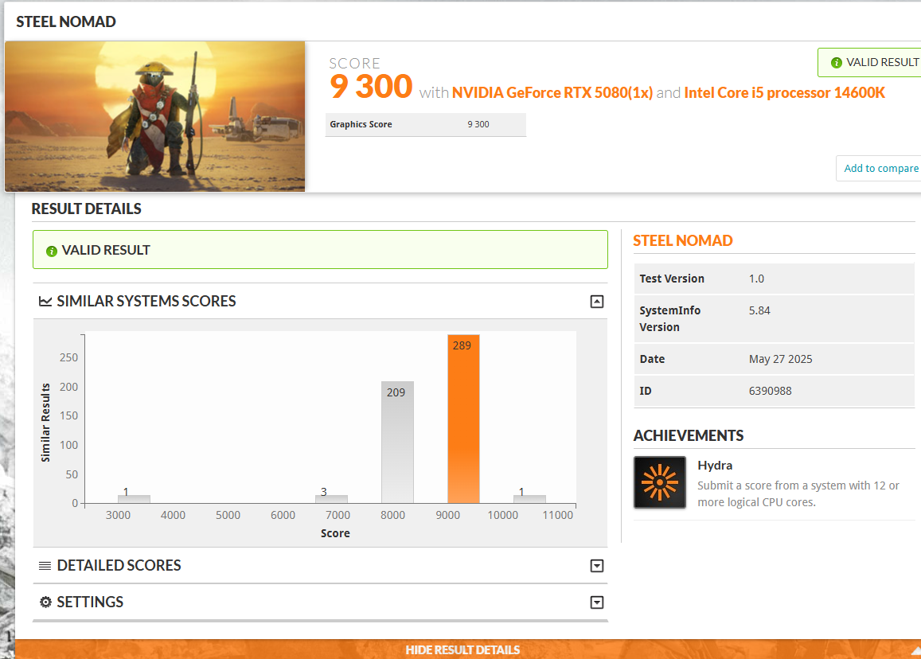Image resolution: width=921 pixels, height=659 pixels.
Task: Click the Graphics Score value 9 300
Action: (x=478, y=124)
